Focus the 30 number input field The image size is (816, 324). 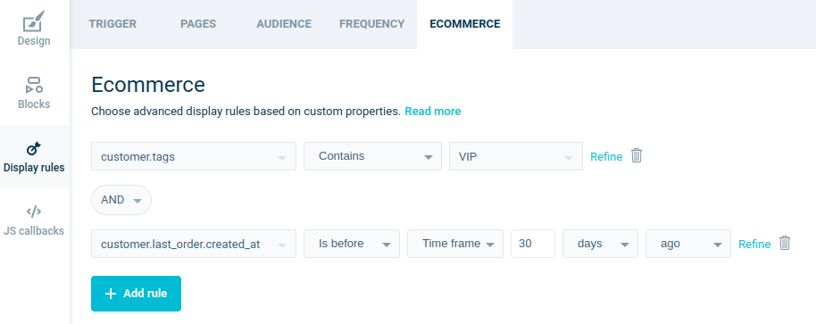[x=533, y=244]
